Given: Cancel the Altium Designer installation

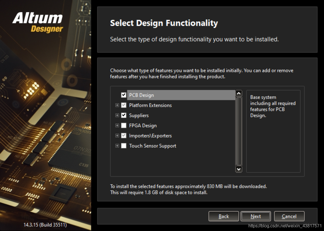Looking at the screenshot, I should click(x=289, y=216).
